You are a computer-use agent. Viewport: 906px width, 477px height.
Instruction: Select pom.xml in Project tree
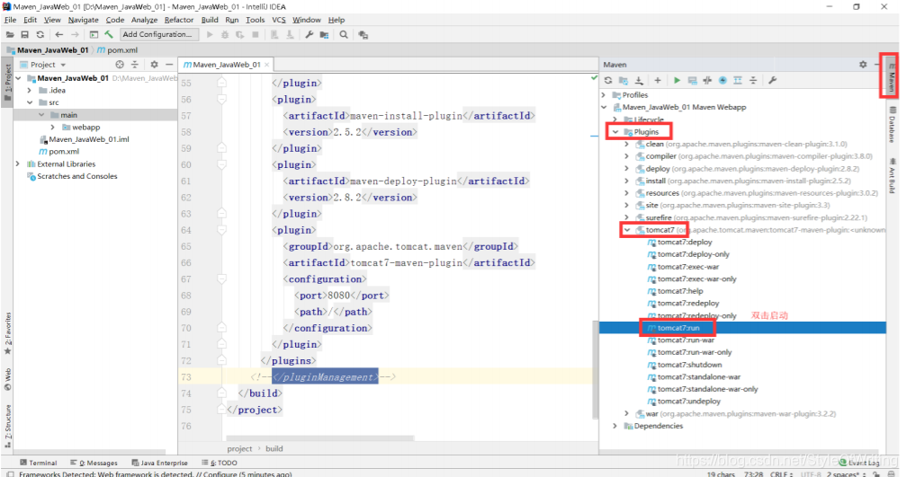[64, 152]
